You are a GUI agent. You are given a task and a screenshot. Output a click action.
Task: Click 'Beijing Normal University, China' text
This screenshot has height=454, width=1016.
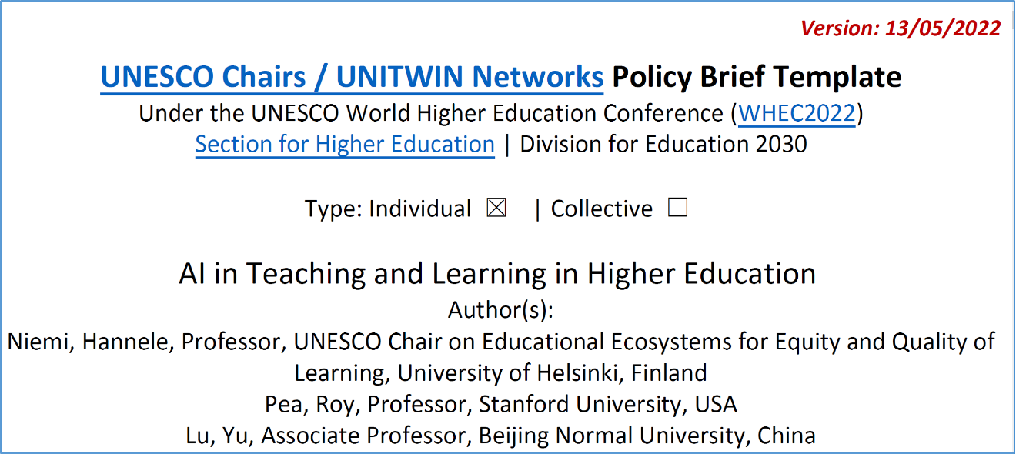pos(647,436)
